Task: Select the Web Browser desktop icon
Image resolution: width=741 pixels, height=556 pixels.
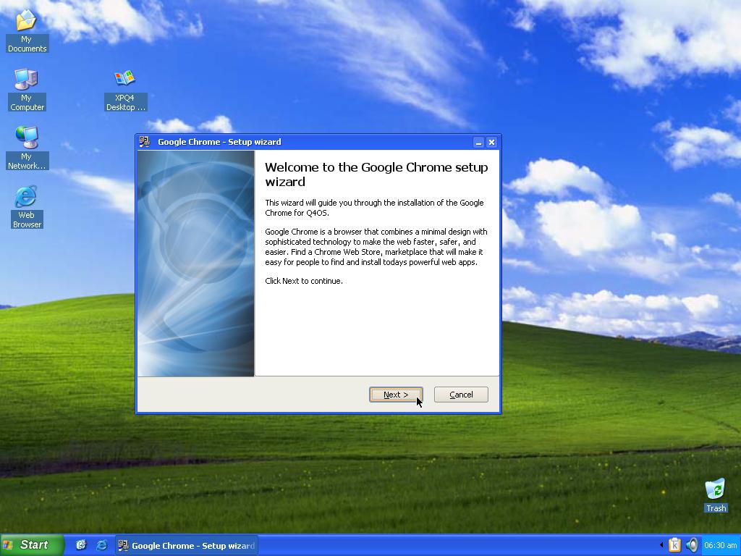Action: 27,207
